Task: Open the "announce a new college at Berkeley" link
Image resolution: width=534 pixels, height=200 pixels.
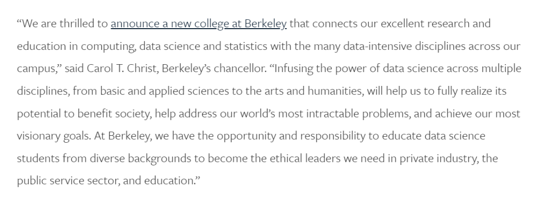Action: coord(199,24)
